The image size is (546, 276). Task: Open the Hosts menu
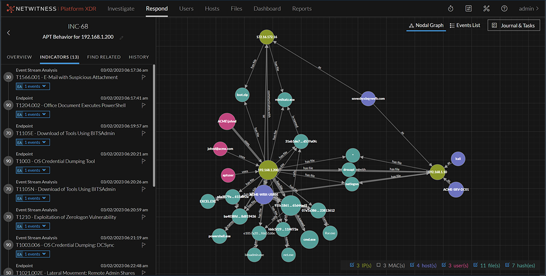click(x=212, y=9)
